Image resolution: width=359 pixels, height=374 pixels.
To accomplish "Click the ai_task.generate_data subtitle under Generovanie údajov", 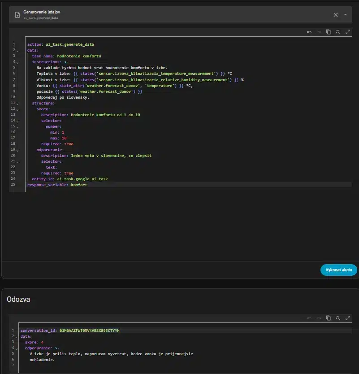I will (40, 18).
